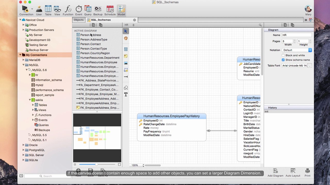Screen dimensions: 330x185
Task: Click the diagram overview thumbnail
Action: [x=97, y=138]
